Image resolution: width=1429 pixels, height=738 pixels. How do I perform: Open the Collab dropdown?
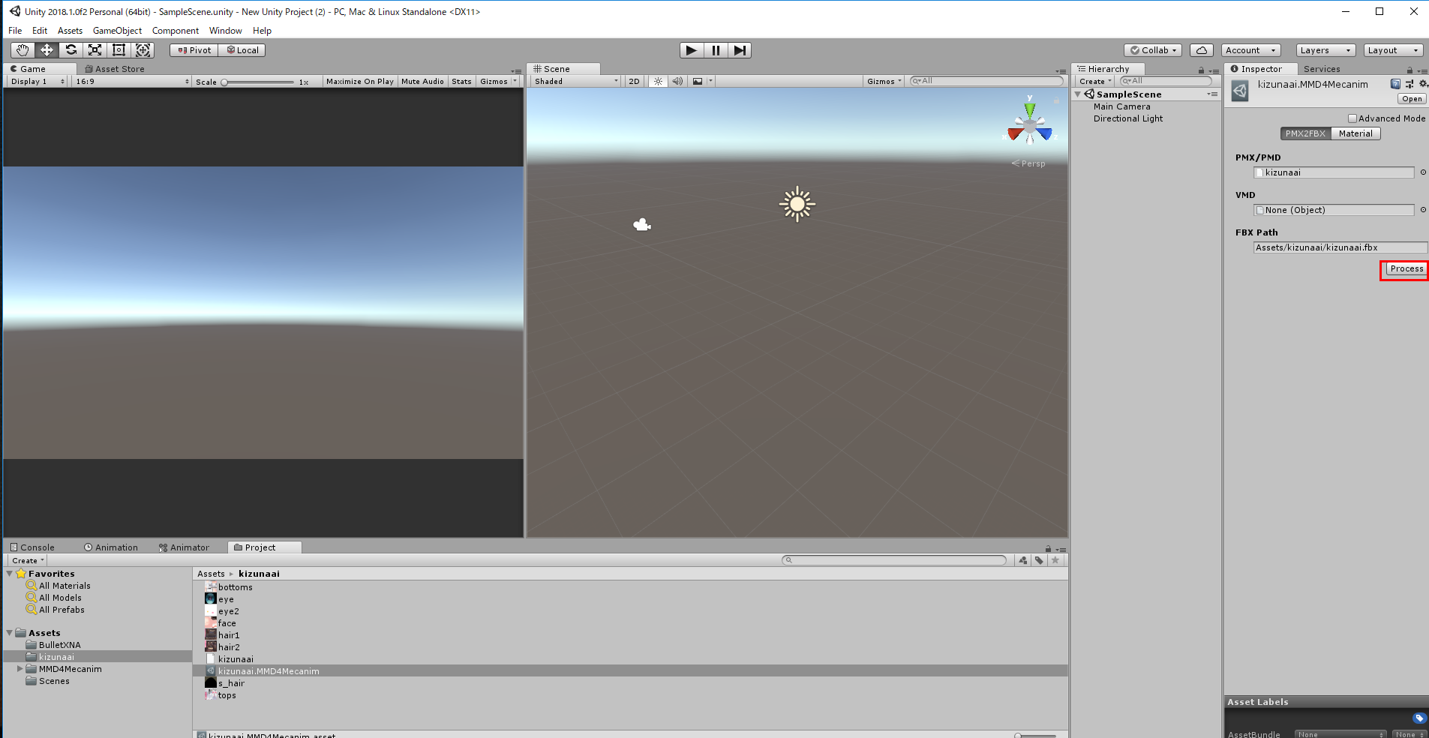pyautogui.click(x=1153, y=50)
